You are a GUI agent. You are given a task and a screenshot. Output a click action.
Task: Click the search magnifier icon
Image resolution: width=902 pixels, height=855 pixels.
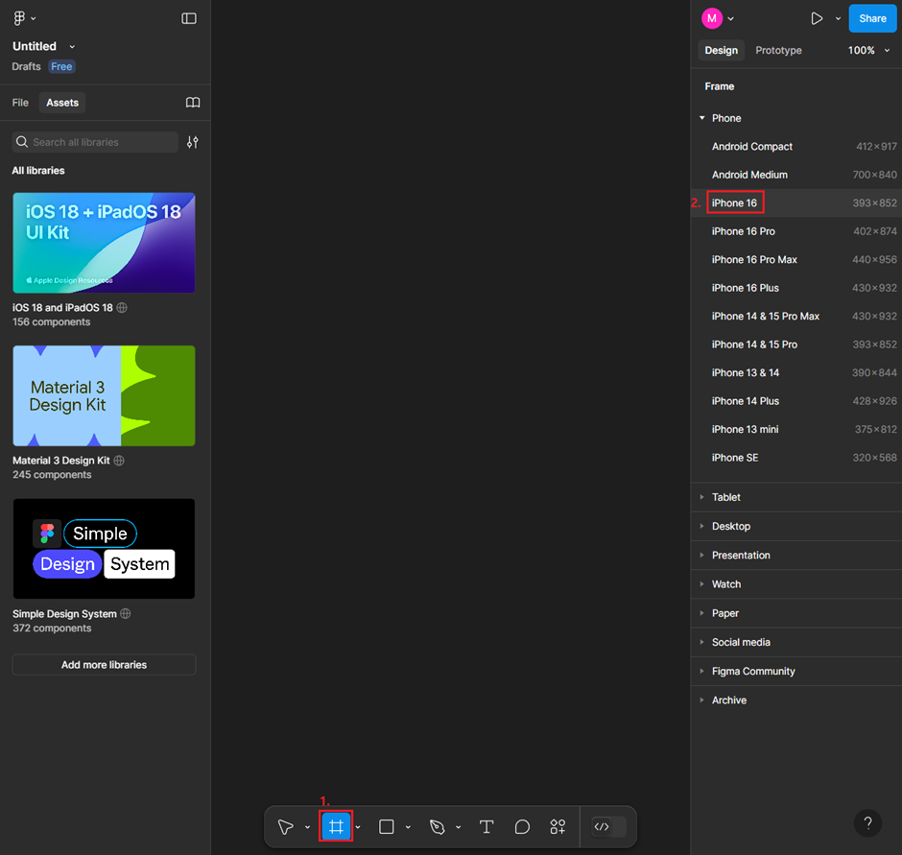click(22, 142)
